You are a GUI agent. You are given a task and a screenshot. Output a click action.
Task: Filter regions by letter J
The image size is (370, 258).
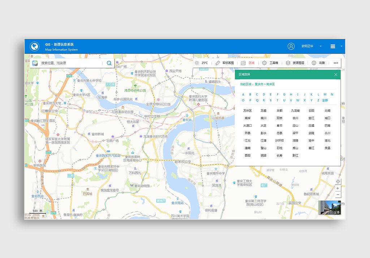pos(305,95)
